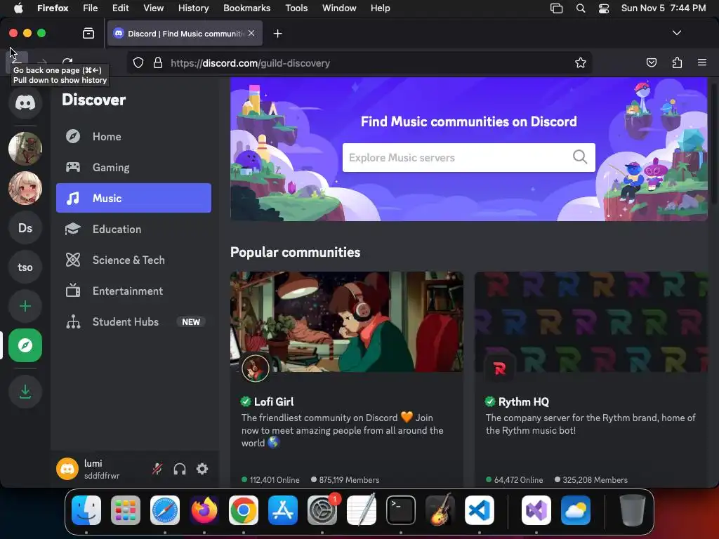
Task: Open the Rythm HQ community card banner
Action: [x=591, y=321]
